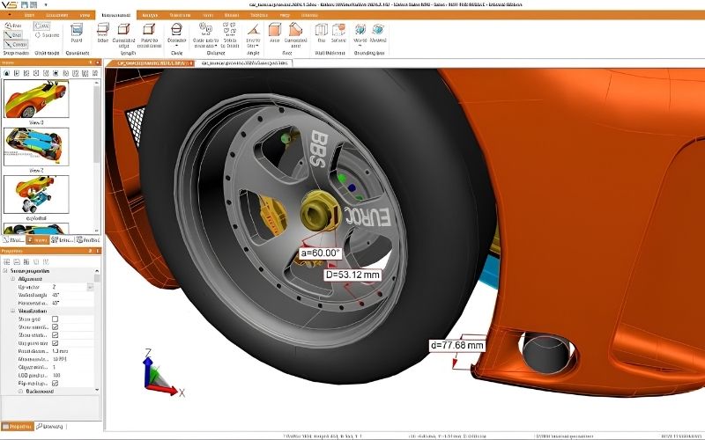Edit the Vertical angle value field
This screenshot has height=440, width=705.
pos(72,295)
